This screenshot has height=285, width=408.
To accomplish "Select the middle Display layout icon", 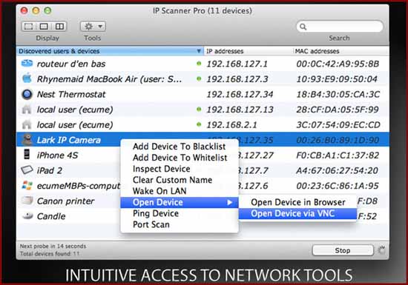I will 44,26.
